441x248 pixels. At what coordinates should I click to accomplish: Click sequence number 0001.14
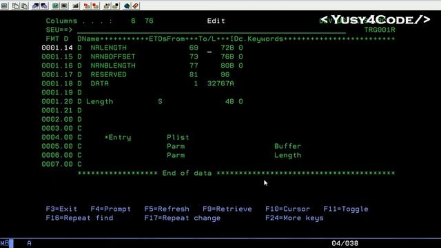tap(57, 48)
